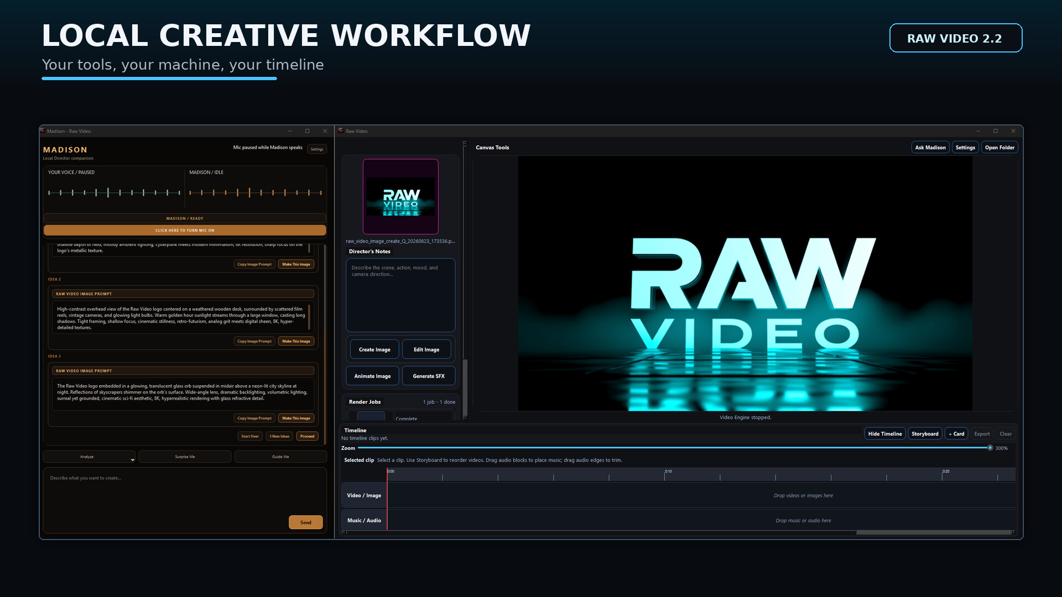Click the Animate Image button
The height and width of the screenshot is (597, 1062).
(x=372, y=376)
